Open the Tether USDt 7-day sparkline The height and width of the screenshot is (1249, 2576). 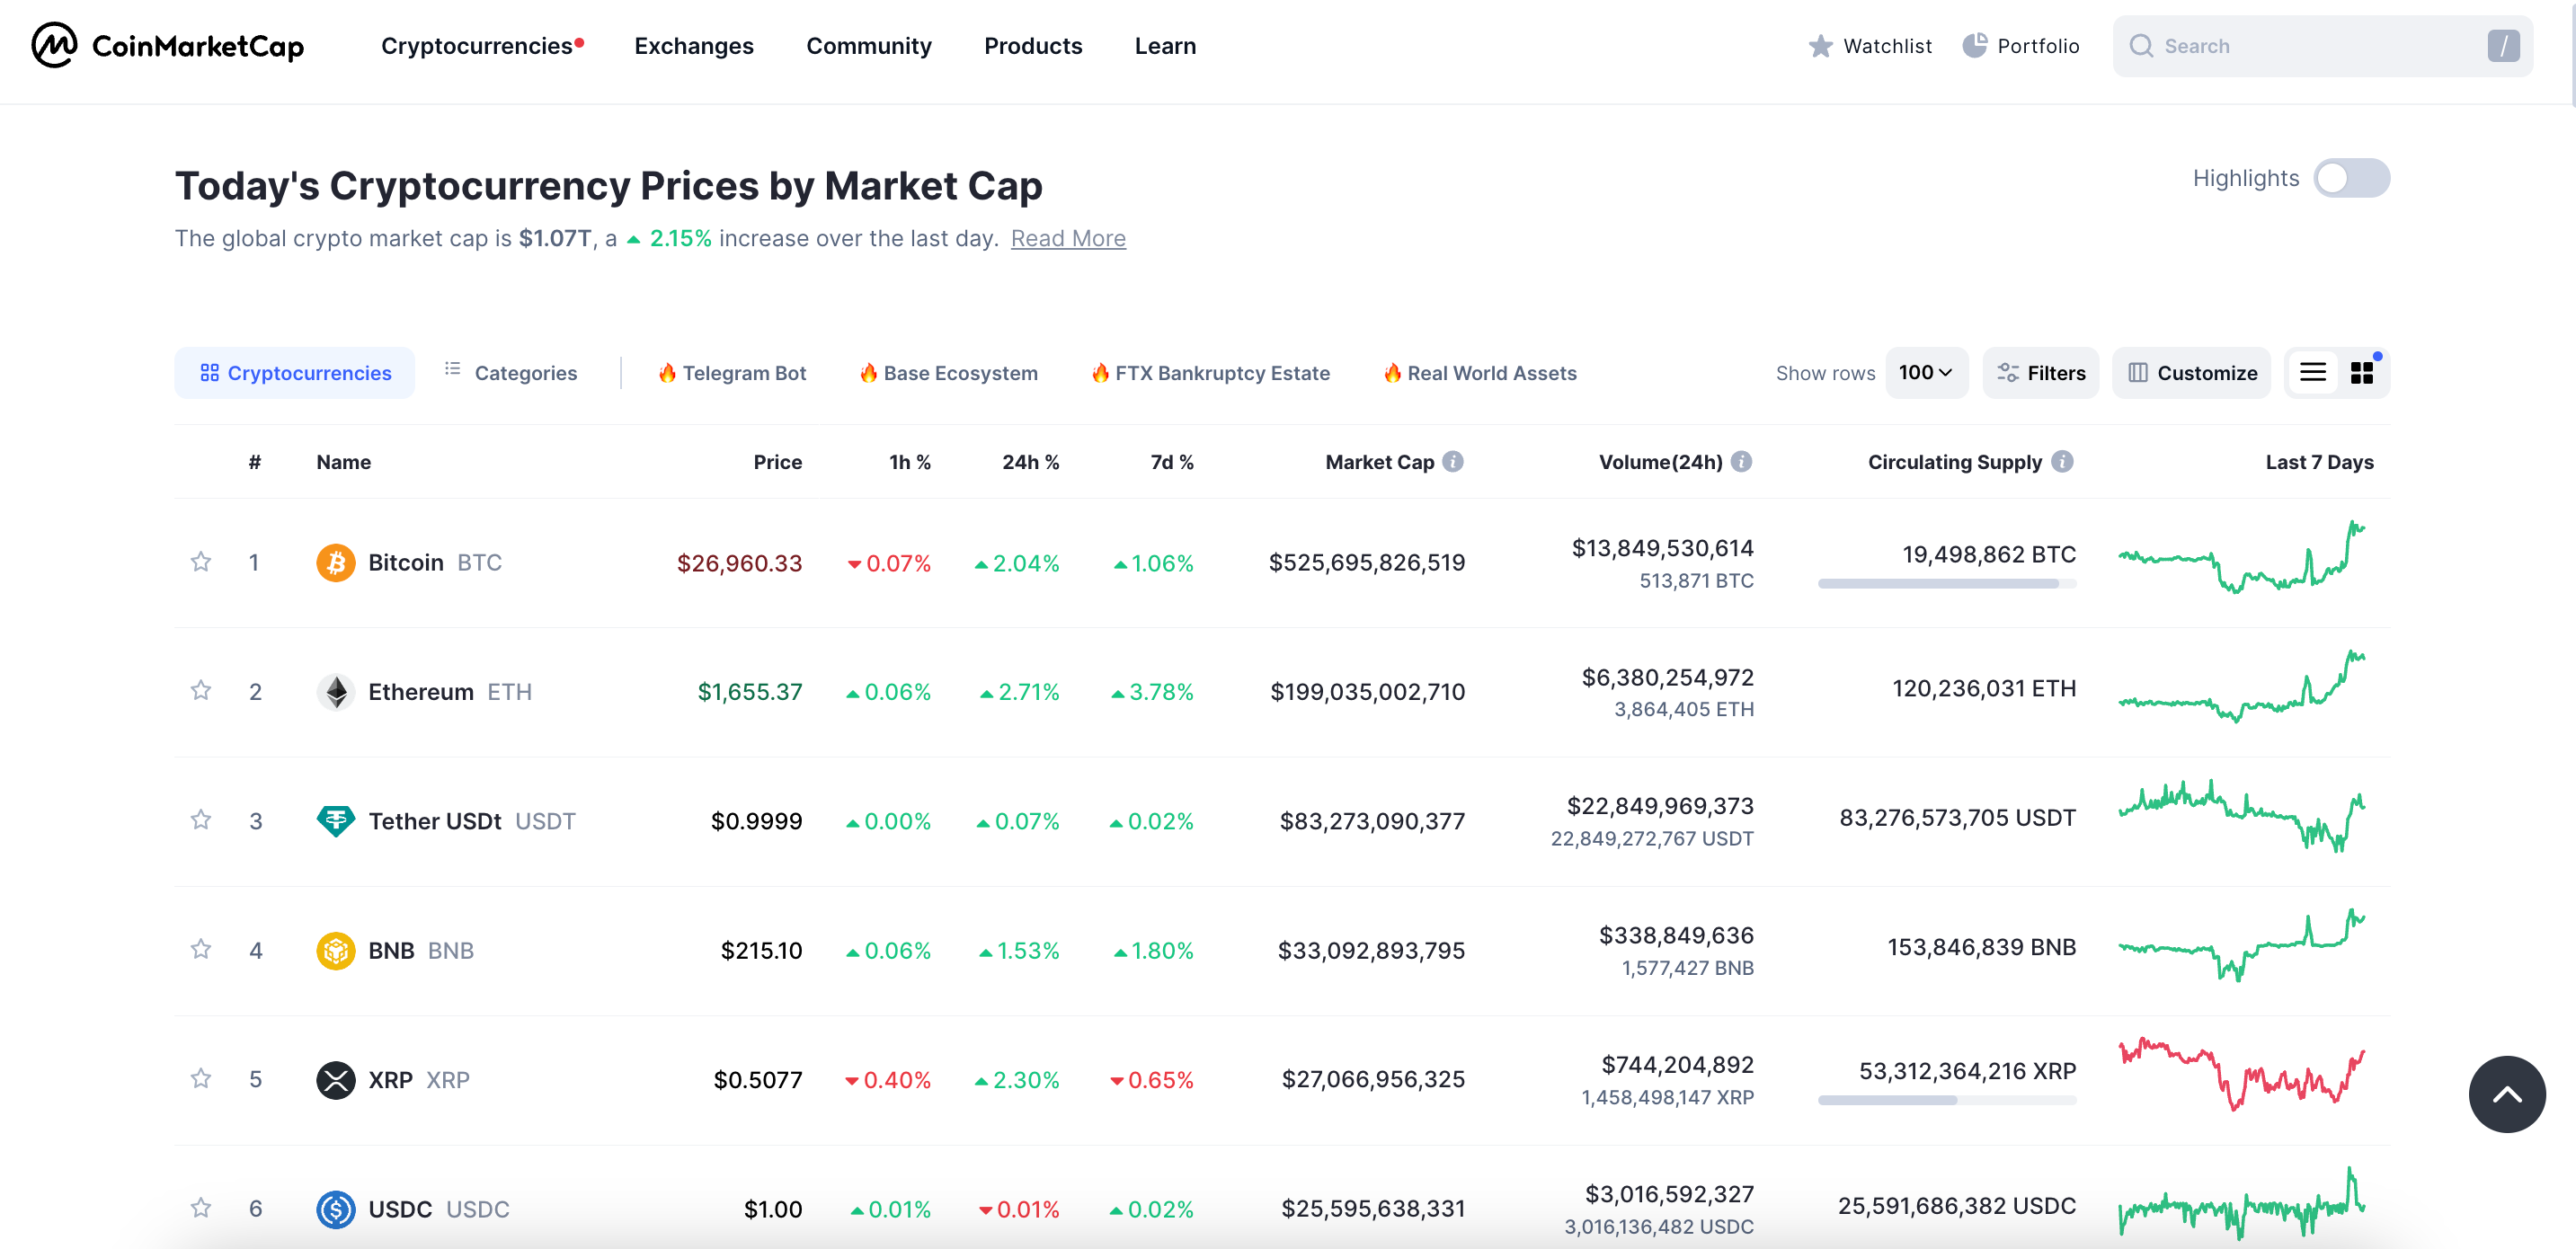pos(2241,815)
